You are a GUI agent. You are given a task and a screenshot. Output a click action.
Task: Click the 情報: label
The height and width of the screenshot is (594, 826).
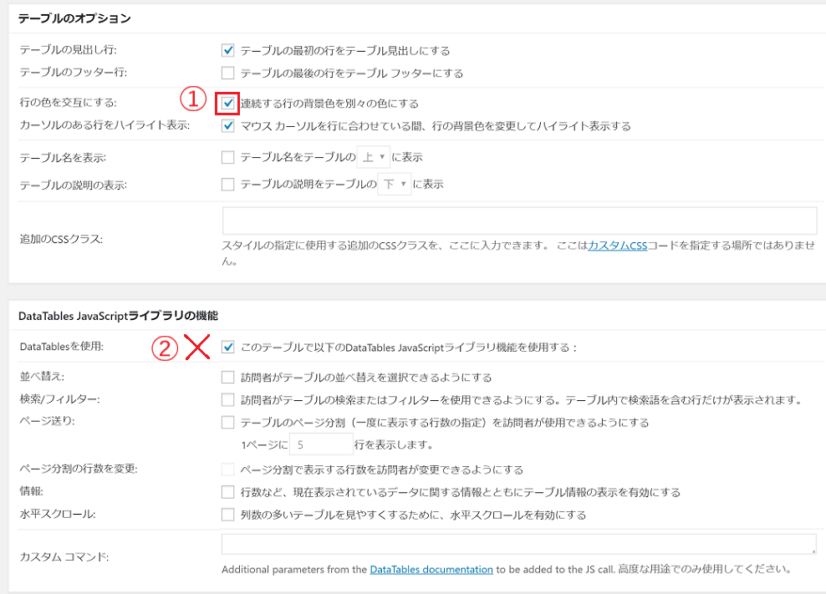click(x=32, y=491)
